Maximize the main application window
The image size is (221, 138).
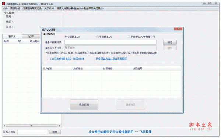210,3
